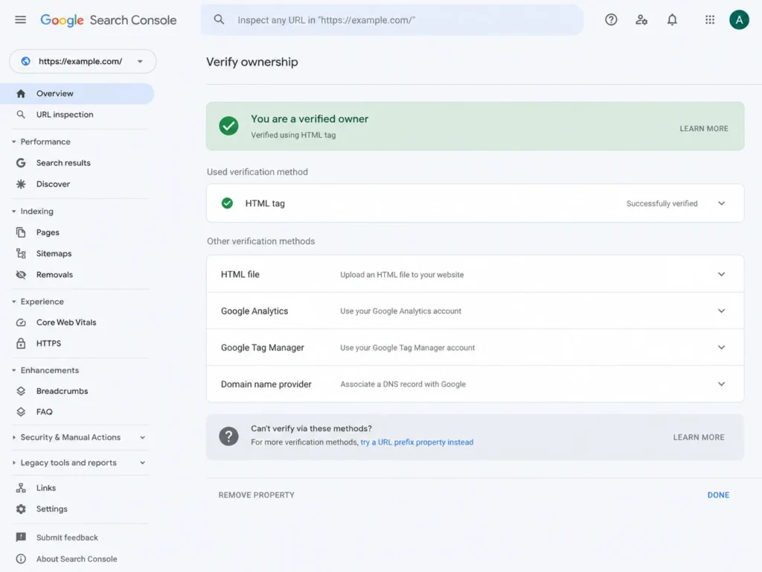Click the URL inspection magnifier icon
Screen dimensions: 762x572
point(21,114)
